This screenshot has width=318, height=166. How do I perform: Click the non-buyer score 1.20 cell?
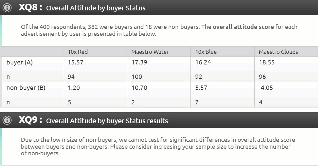coord(74,88)
